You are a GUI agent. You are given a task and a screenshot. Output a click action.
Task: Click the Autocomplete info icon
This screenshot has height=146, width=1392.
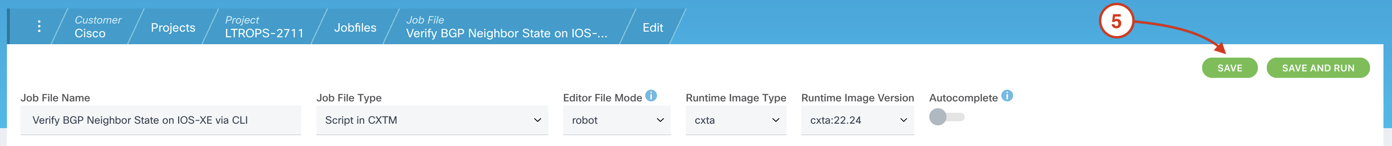click(1007, 96)
